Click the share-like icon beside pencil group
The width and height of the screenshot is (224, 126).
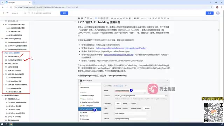(156, 19)
